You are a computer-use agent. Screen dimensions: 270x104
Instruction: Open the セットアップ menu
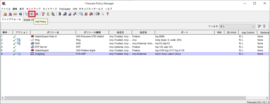[33, 9]
